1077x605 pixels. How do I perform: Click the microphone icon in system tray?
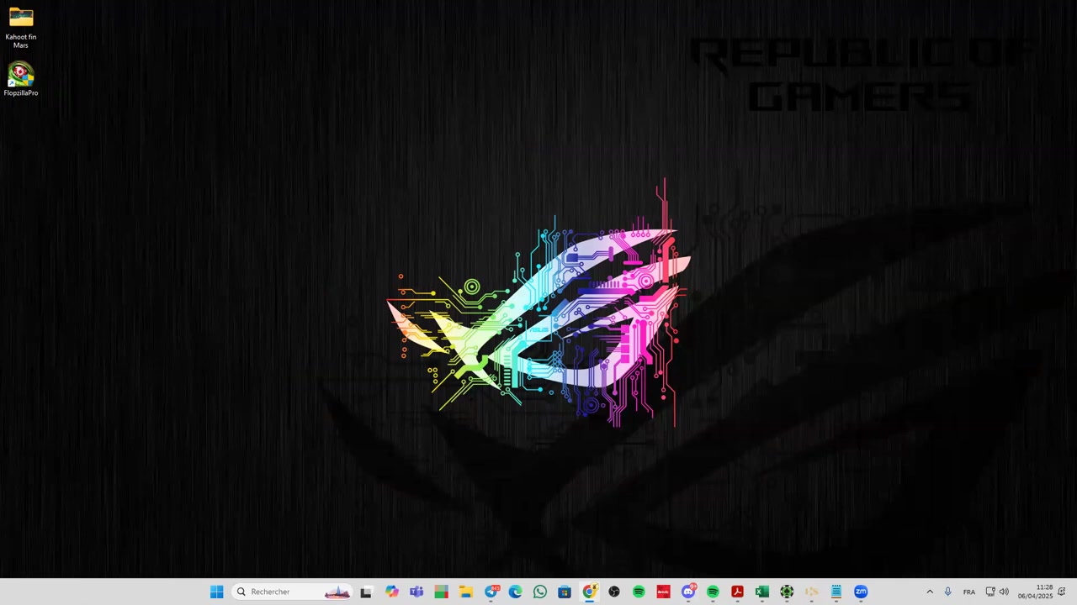click(x=948, y=592)
